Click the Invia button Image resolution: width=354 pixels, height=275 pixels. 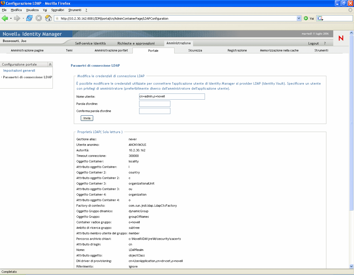(x=87, y=118)
